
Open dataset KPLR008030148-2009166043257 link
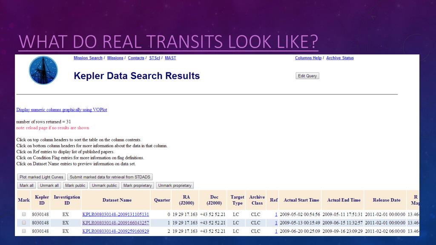(116, 223)
